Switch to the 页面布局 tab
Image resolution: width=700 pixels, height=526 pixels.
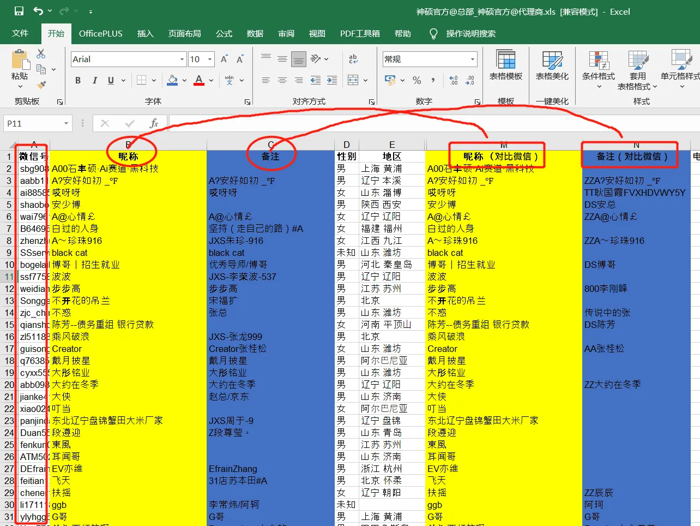184,33
